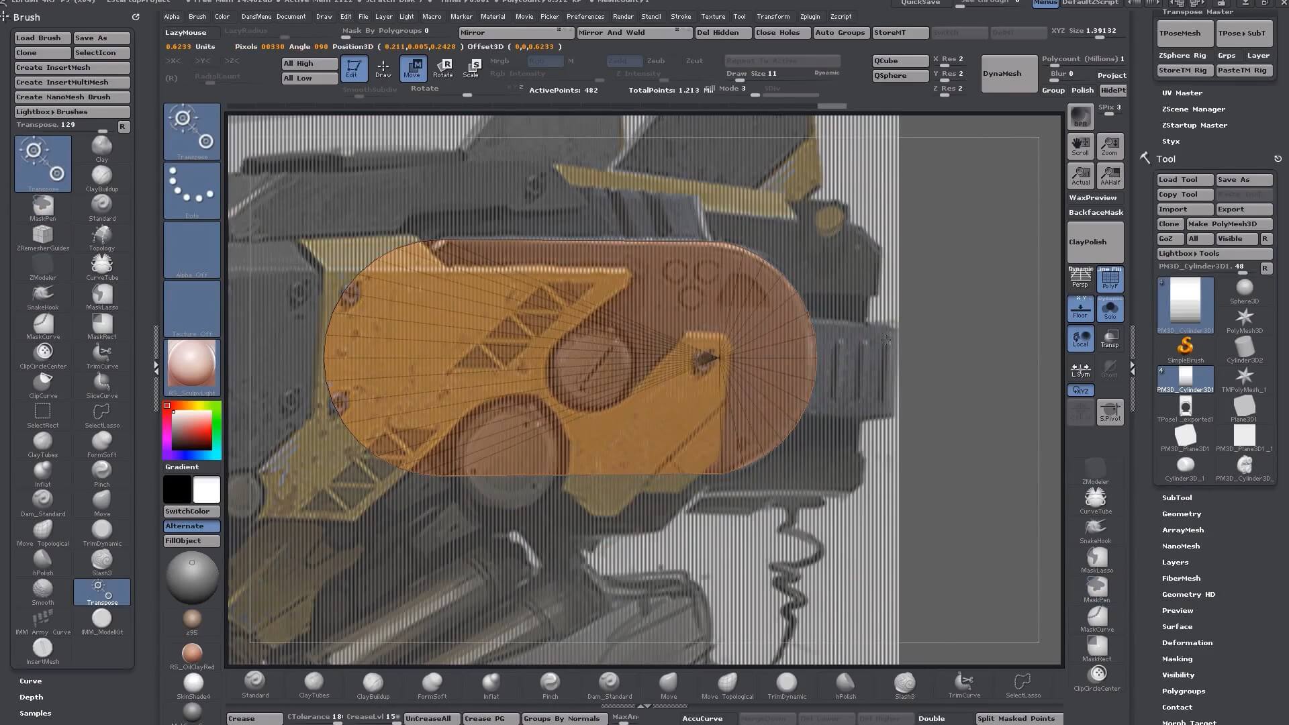Click the white secondary color swatch

click(207, 489)
